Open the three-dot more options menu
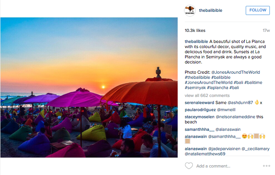 coord(266,166)
